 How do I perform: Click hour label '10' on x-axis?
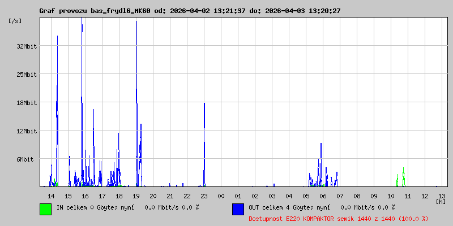pyautogui.click(x=391, y=196)
